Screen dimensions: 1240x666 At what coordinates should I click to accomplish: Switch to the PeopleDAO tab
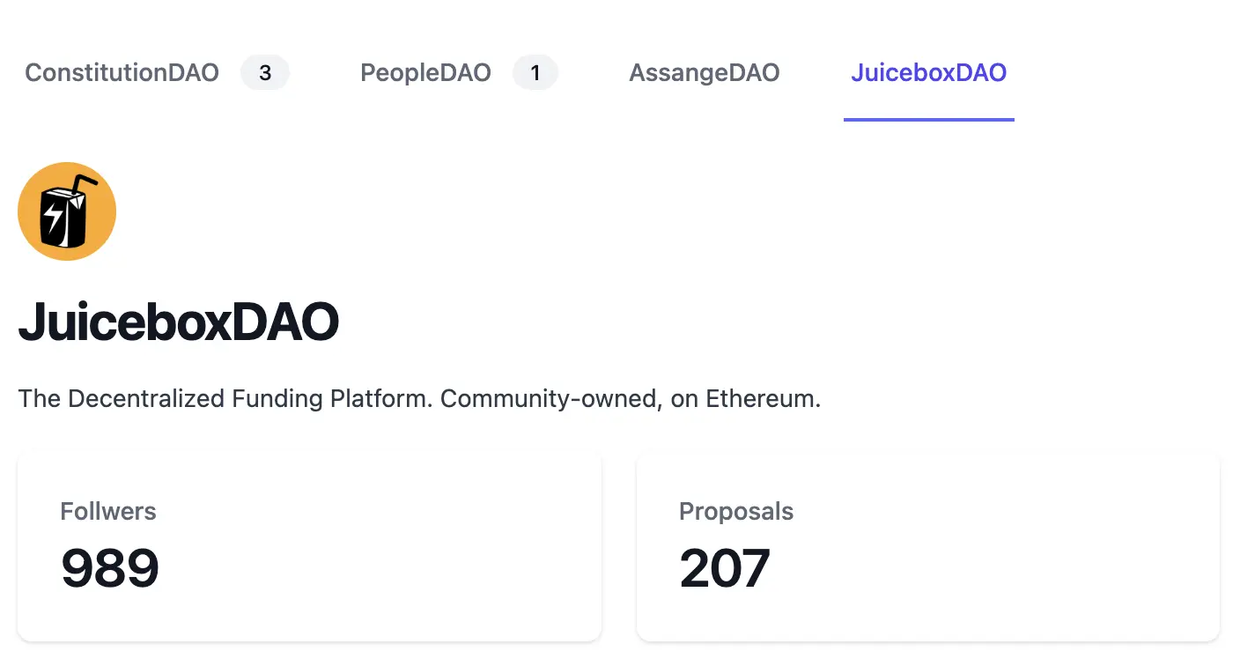(425, 72)
